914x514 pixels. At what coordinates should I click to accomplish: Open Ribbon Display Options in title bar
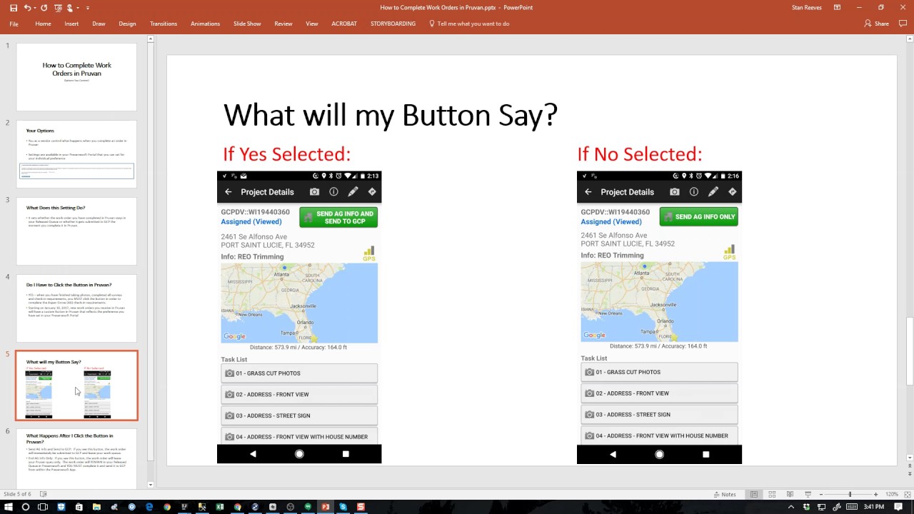pyautogui.click(x=838, y=8)
